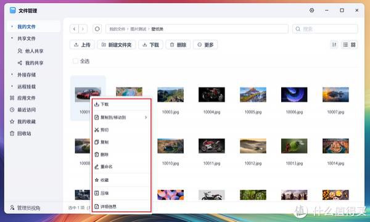Image resolution: width=370 pixels, height=222 pixels.
Task: Click the 应用文件 grid icon in sidebar
Action: click(12, 98)
